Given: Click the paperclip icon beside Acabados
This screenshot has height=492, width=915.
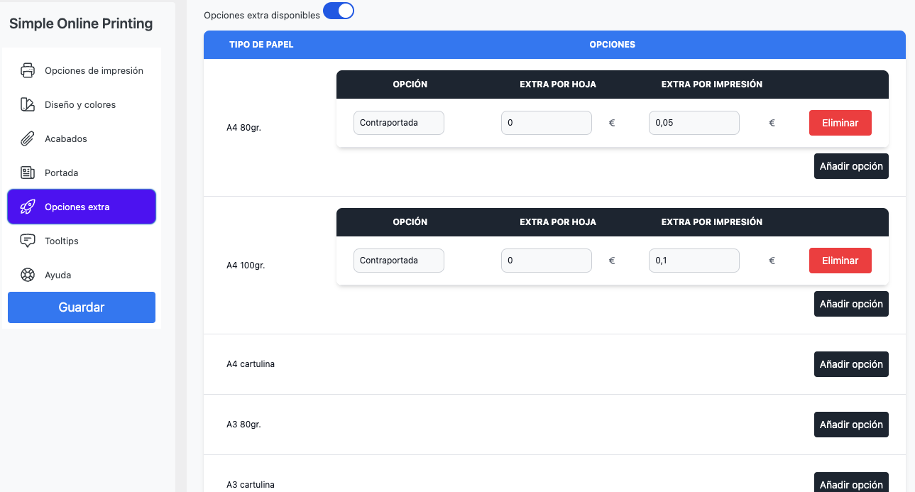Looking at the screenshot, I should point(28,138).
